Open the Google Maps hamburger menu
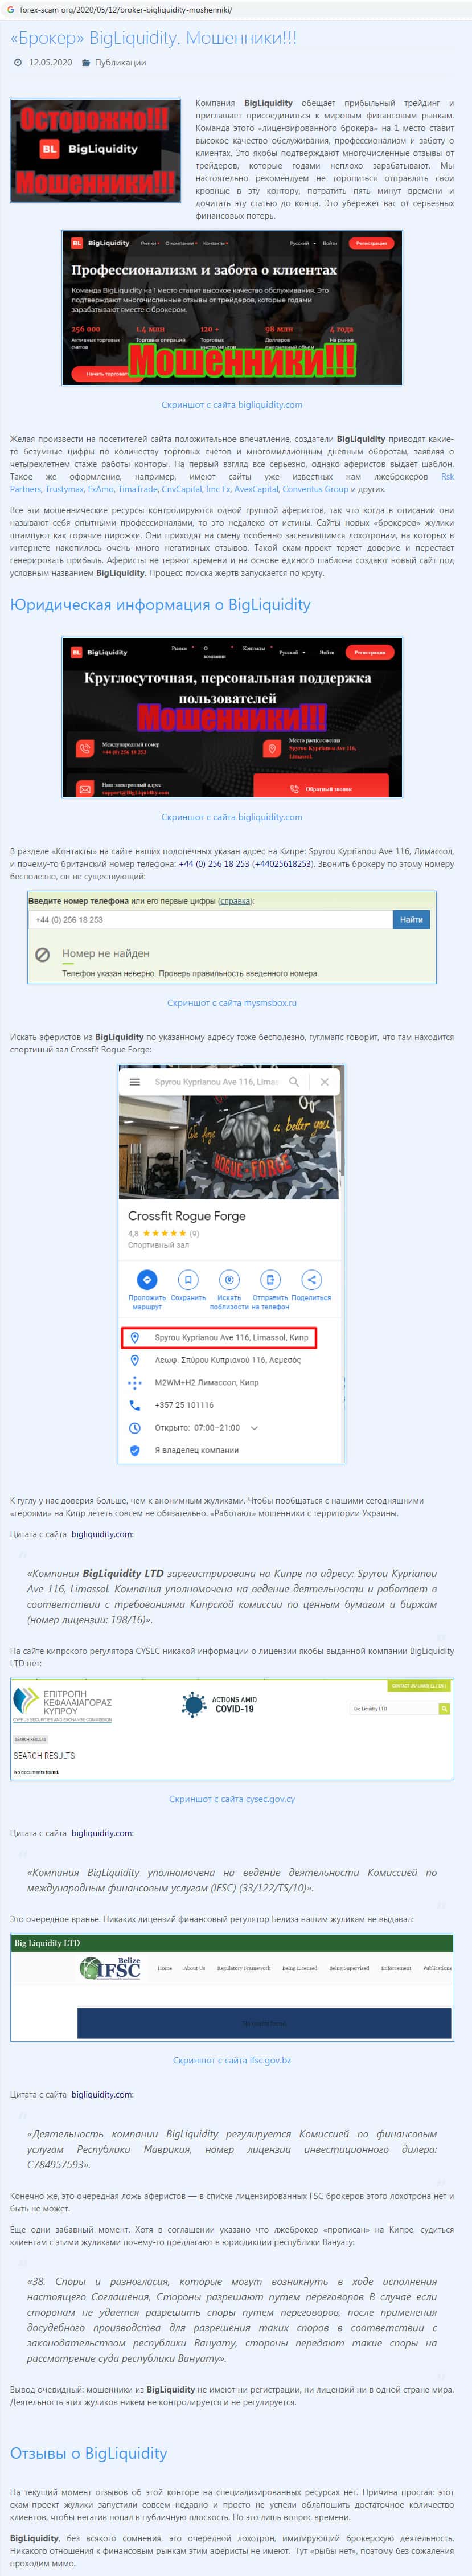Image resolution: width=472 pixels, height=2576 pixels. (135, 1081)
